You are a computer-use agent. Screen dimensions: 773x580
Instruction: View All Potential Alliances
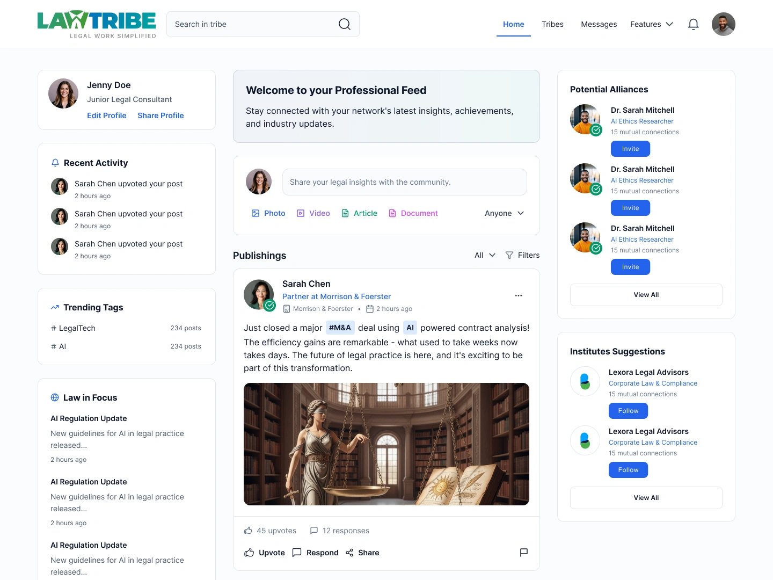(646, 295)
